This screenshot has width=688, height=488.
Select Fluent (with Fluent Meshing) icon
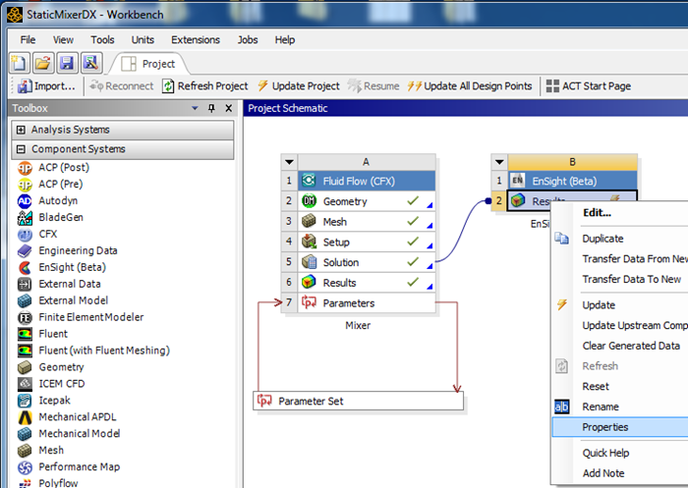point(25,351)
